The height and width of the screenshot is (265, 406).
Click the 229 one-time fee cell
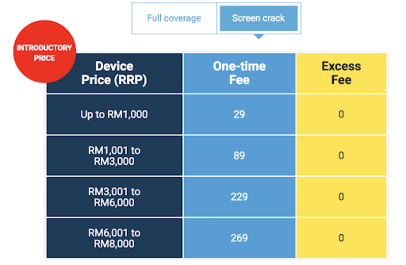(x=239, y=196)
